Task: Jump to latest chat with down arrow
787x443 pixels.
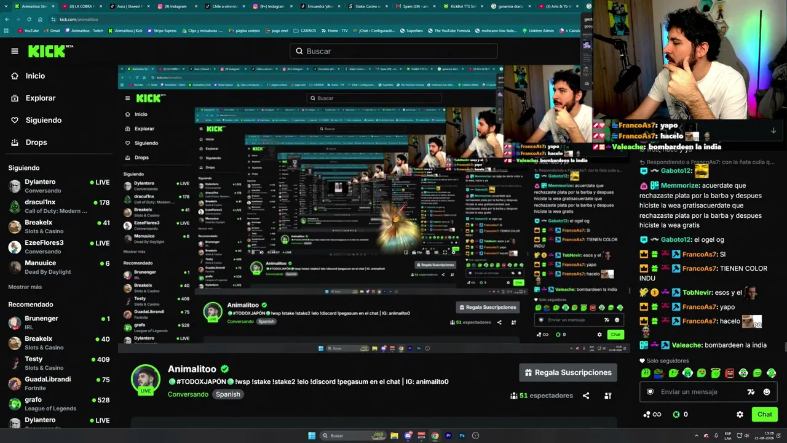Action: point(773,130)
